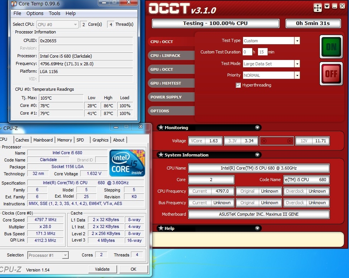Click the Instructions list in CPU-Z
349x278 pixels.
coord(86,203)
